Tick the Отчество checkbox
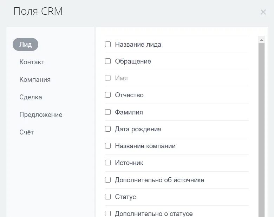This screenshot has width=274, height=217. [x=108, y=95]
